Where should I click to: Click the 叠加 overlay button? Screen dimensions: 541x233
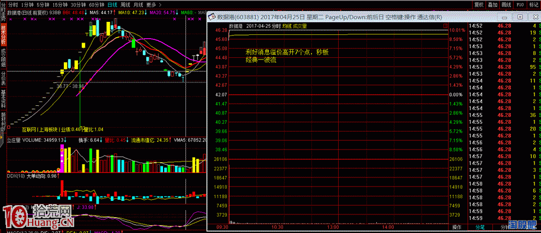(x=492, y=4)
